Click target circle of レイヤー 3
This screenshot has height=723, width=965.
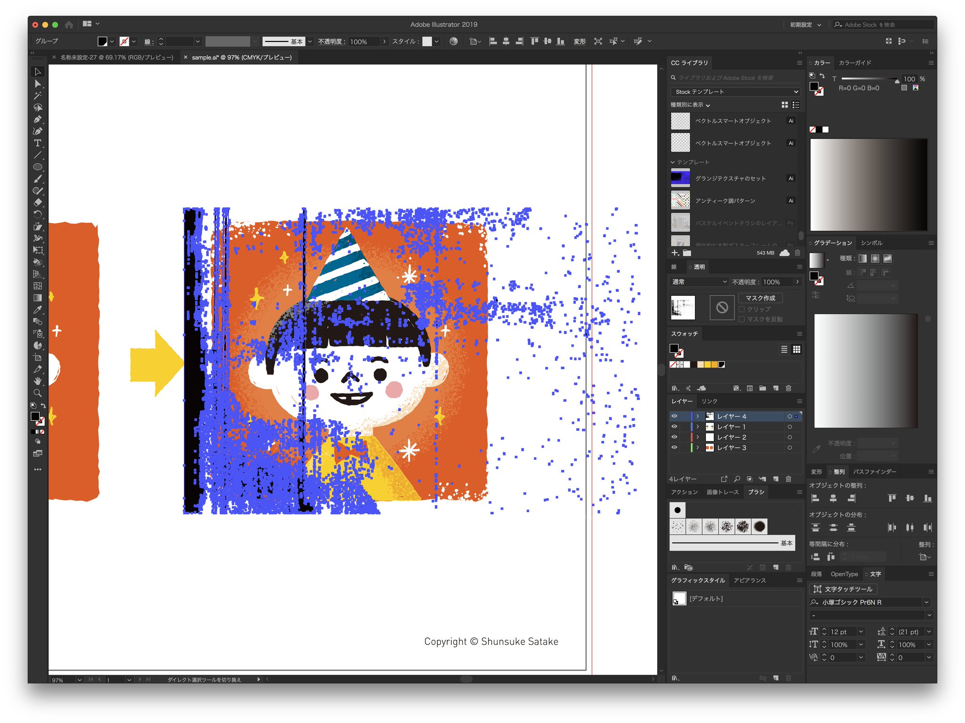click(790, 447)
